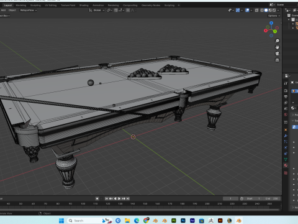Open the Material properties tab
298x224 pixels.
click(x=286, y=166)
